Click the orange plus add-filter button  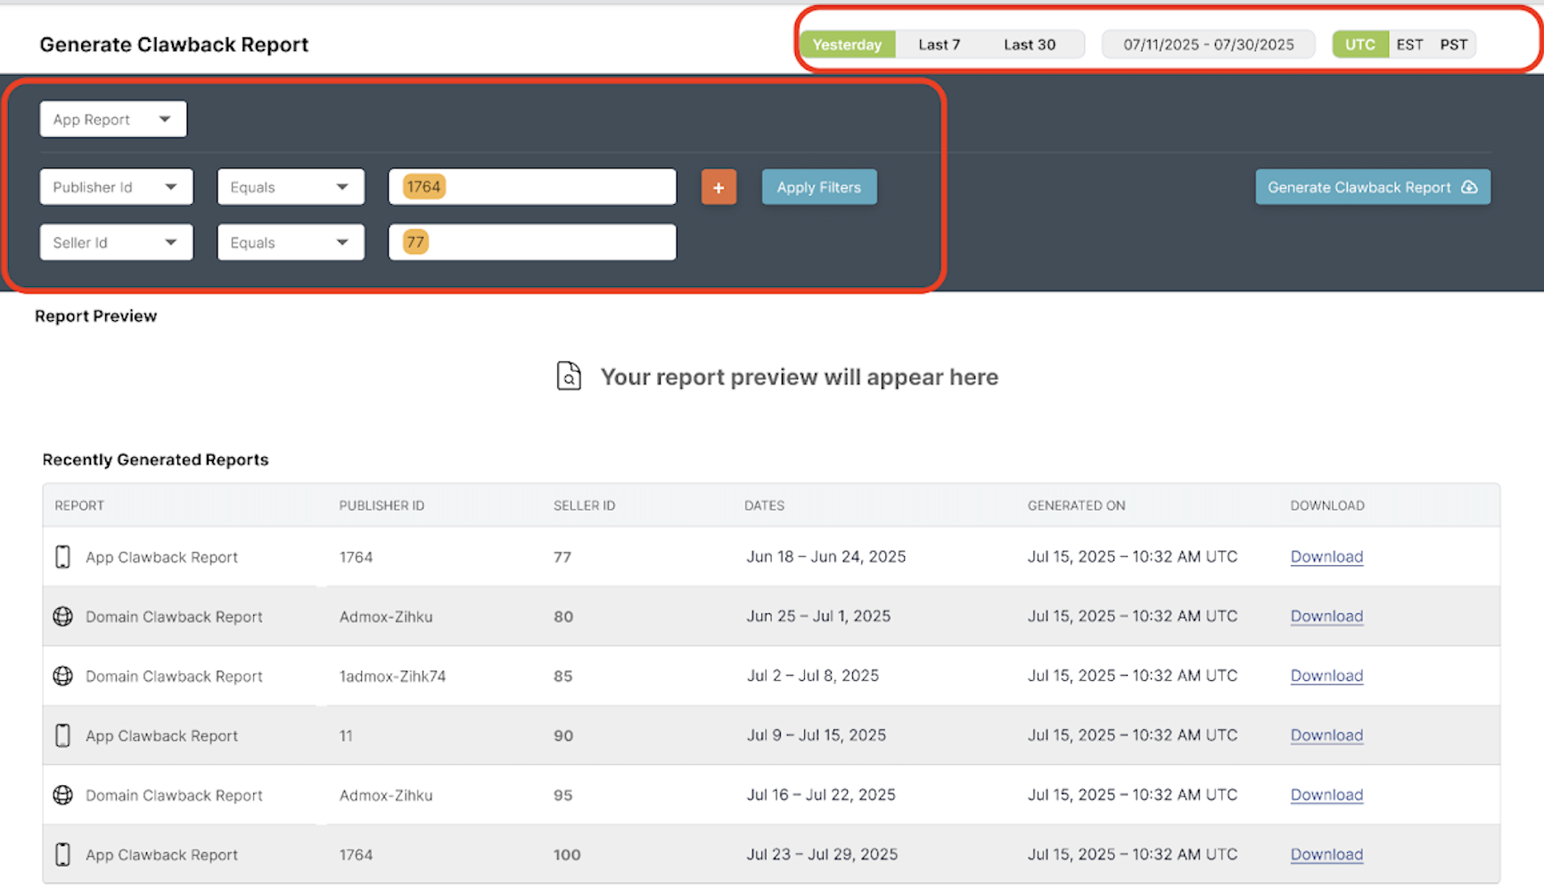click(719, 187)
